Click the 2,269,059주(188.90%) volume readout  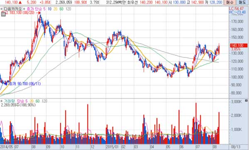coord(18,105)
